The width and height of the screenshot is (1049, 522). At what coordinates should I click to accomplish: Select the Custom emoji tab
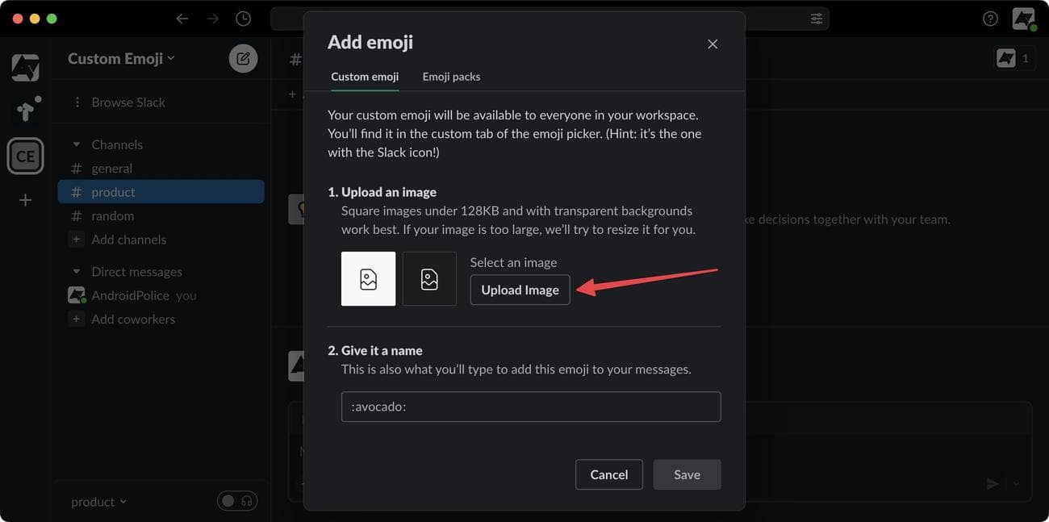[x=365, y=77]
